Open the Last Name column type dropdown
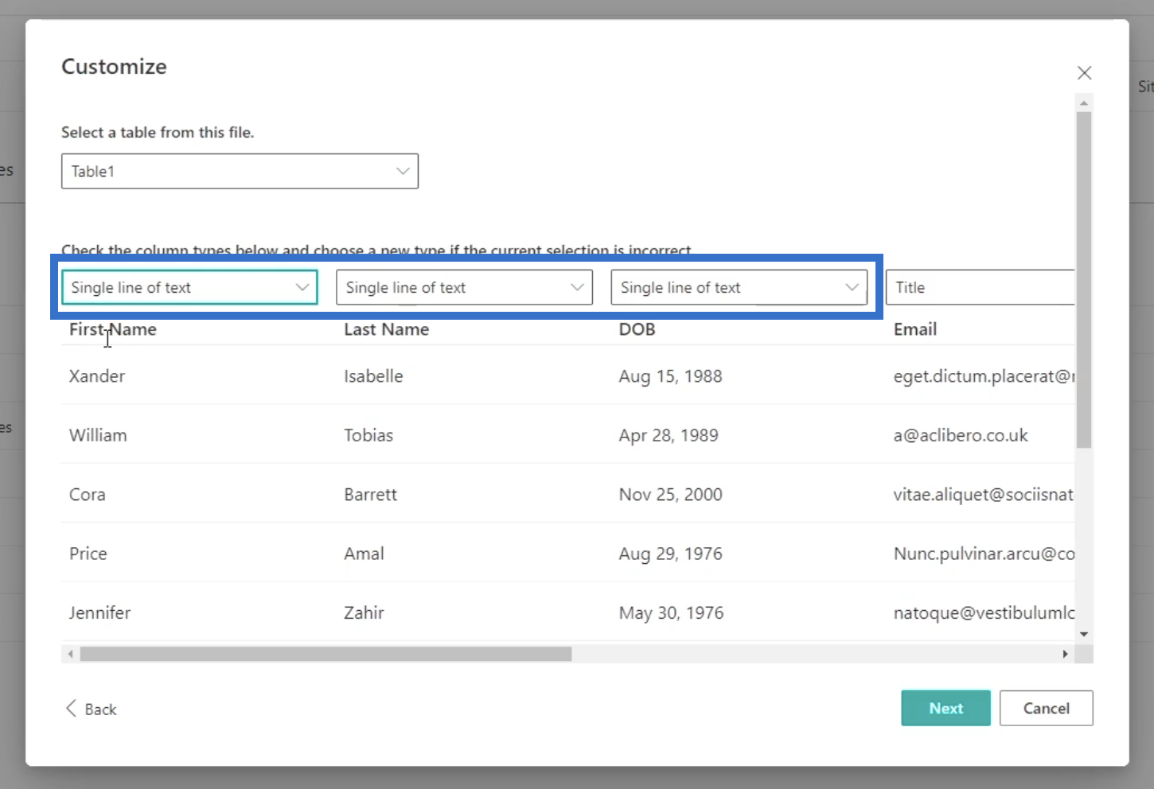The width and height of the screenshot is (1154, 789). [464, 288]
